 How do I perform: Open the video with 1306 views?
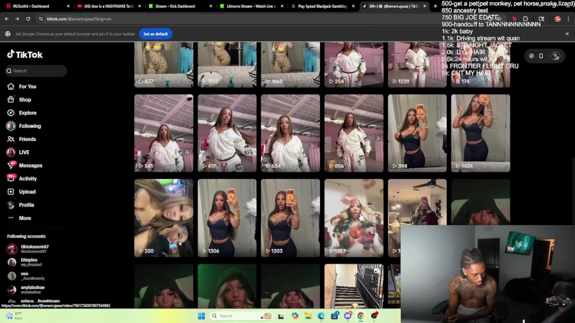point(227,218)
